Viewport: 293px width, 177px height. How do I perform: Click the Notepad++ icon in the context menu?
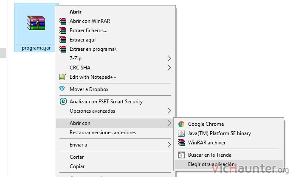point(62,77)
